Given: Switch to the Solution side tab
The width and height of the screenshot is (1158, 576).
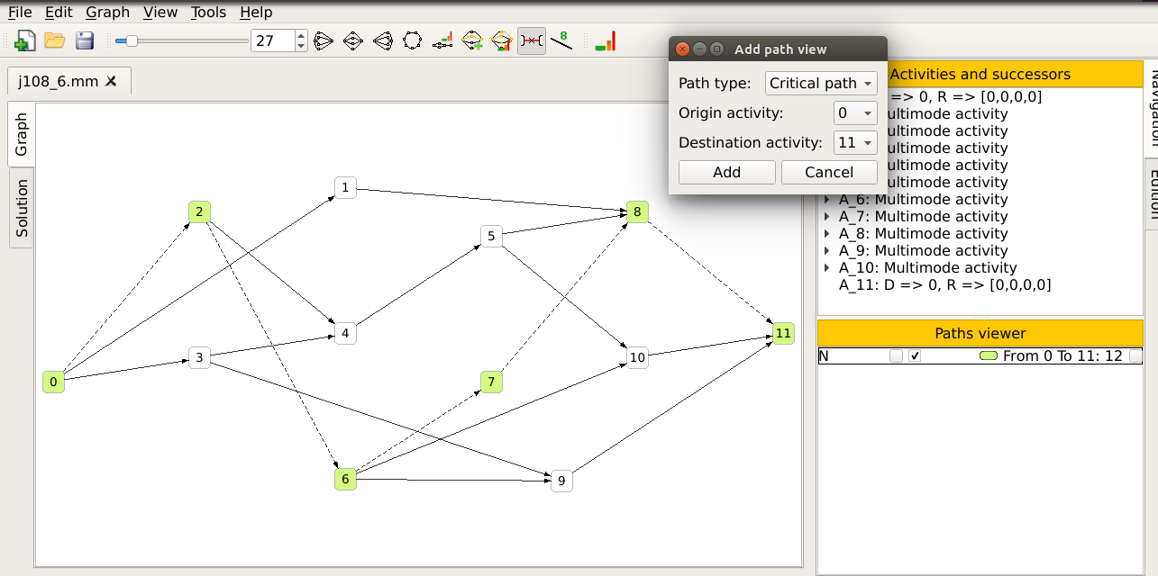Looking at the screenshot, I should [22, 208].
